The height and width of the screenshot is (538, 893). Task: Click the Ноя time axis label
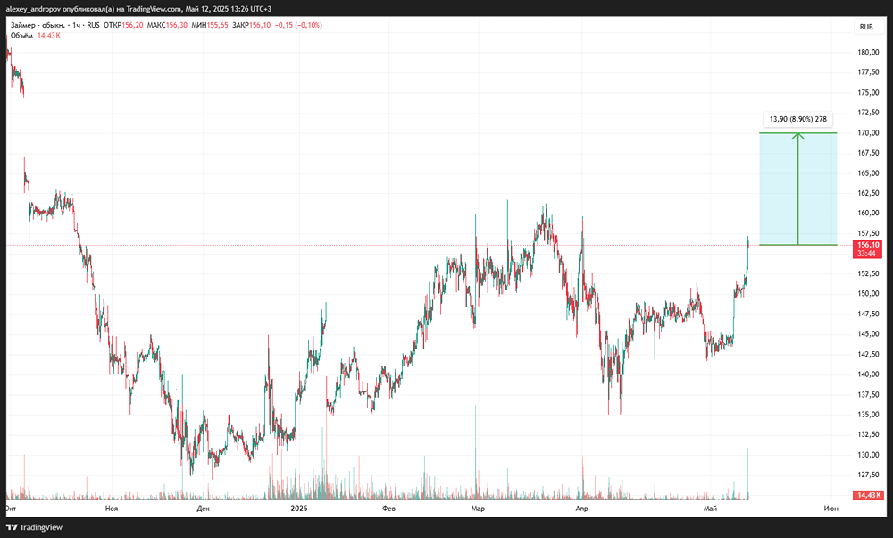pos(112,509)
